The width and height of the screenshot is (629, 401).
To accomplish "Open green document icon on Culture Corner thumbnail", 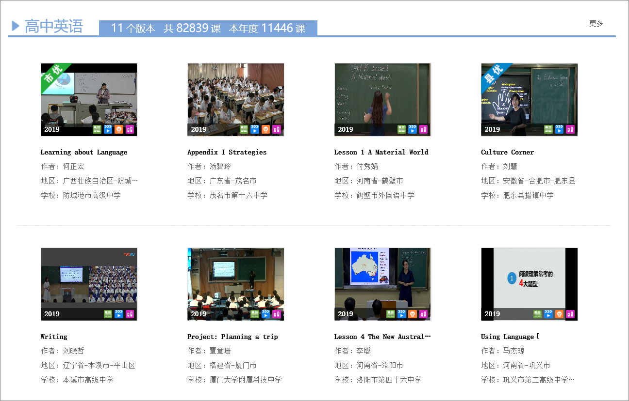I will click(548, 129).
